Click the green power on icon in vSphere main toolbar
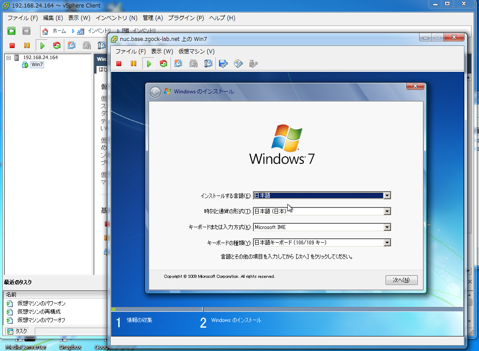 pos(42,45)
